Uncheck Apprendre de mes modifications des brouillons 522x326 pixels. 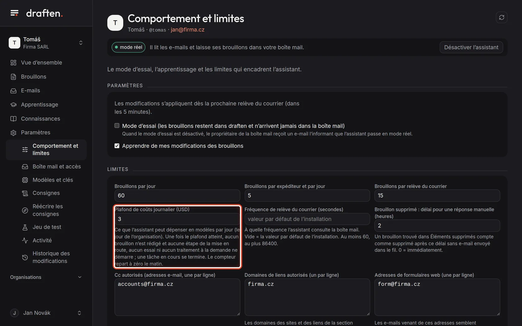(x=117, y=146)
